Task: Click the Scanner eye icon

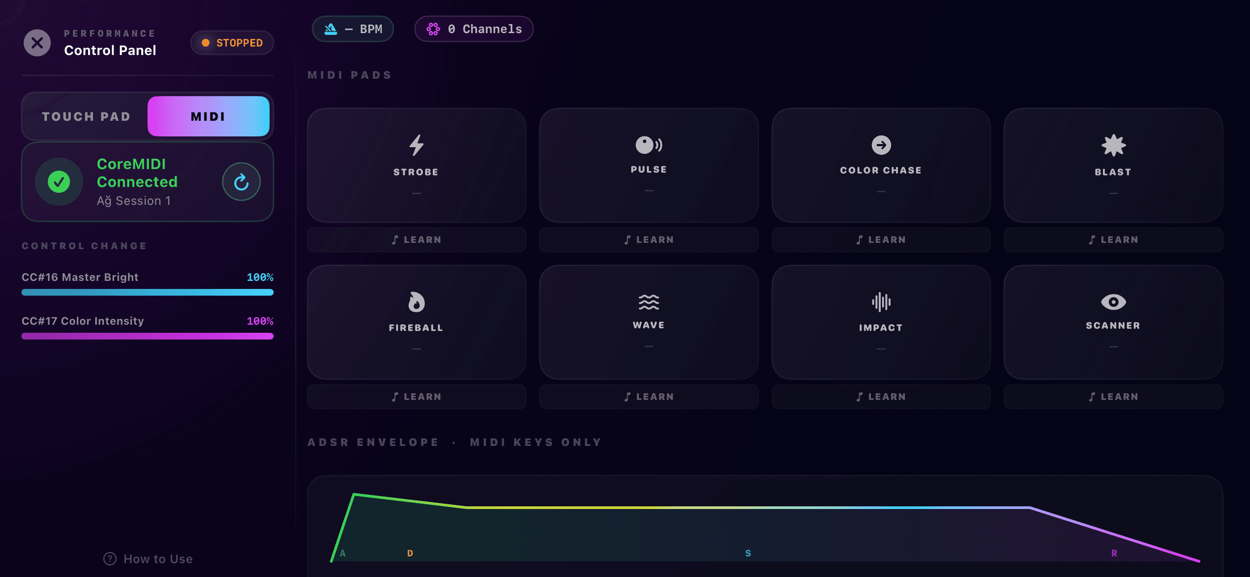Action: [x=1113, y=301]
